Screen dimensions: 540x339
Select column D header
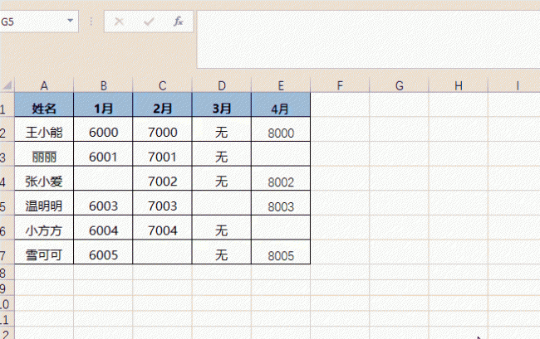(x=222, y=85)
